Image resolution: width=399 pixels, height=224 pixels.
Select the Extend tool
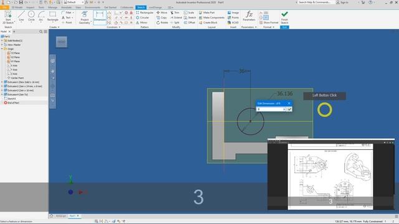[176, 17]
